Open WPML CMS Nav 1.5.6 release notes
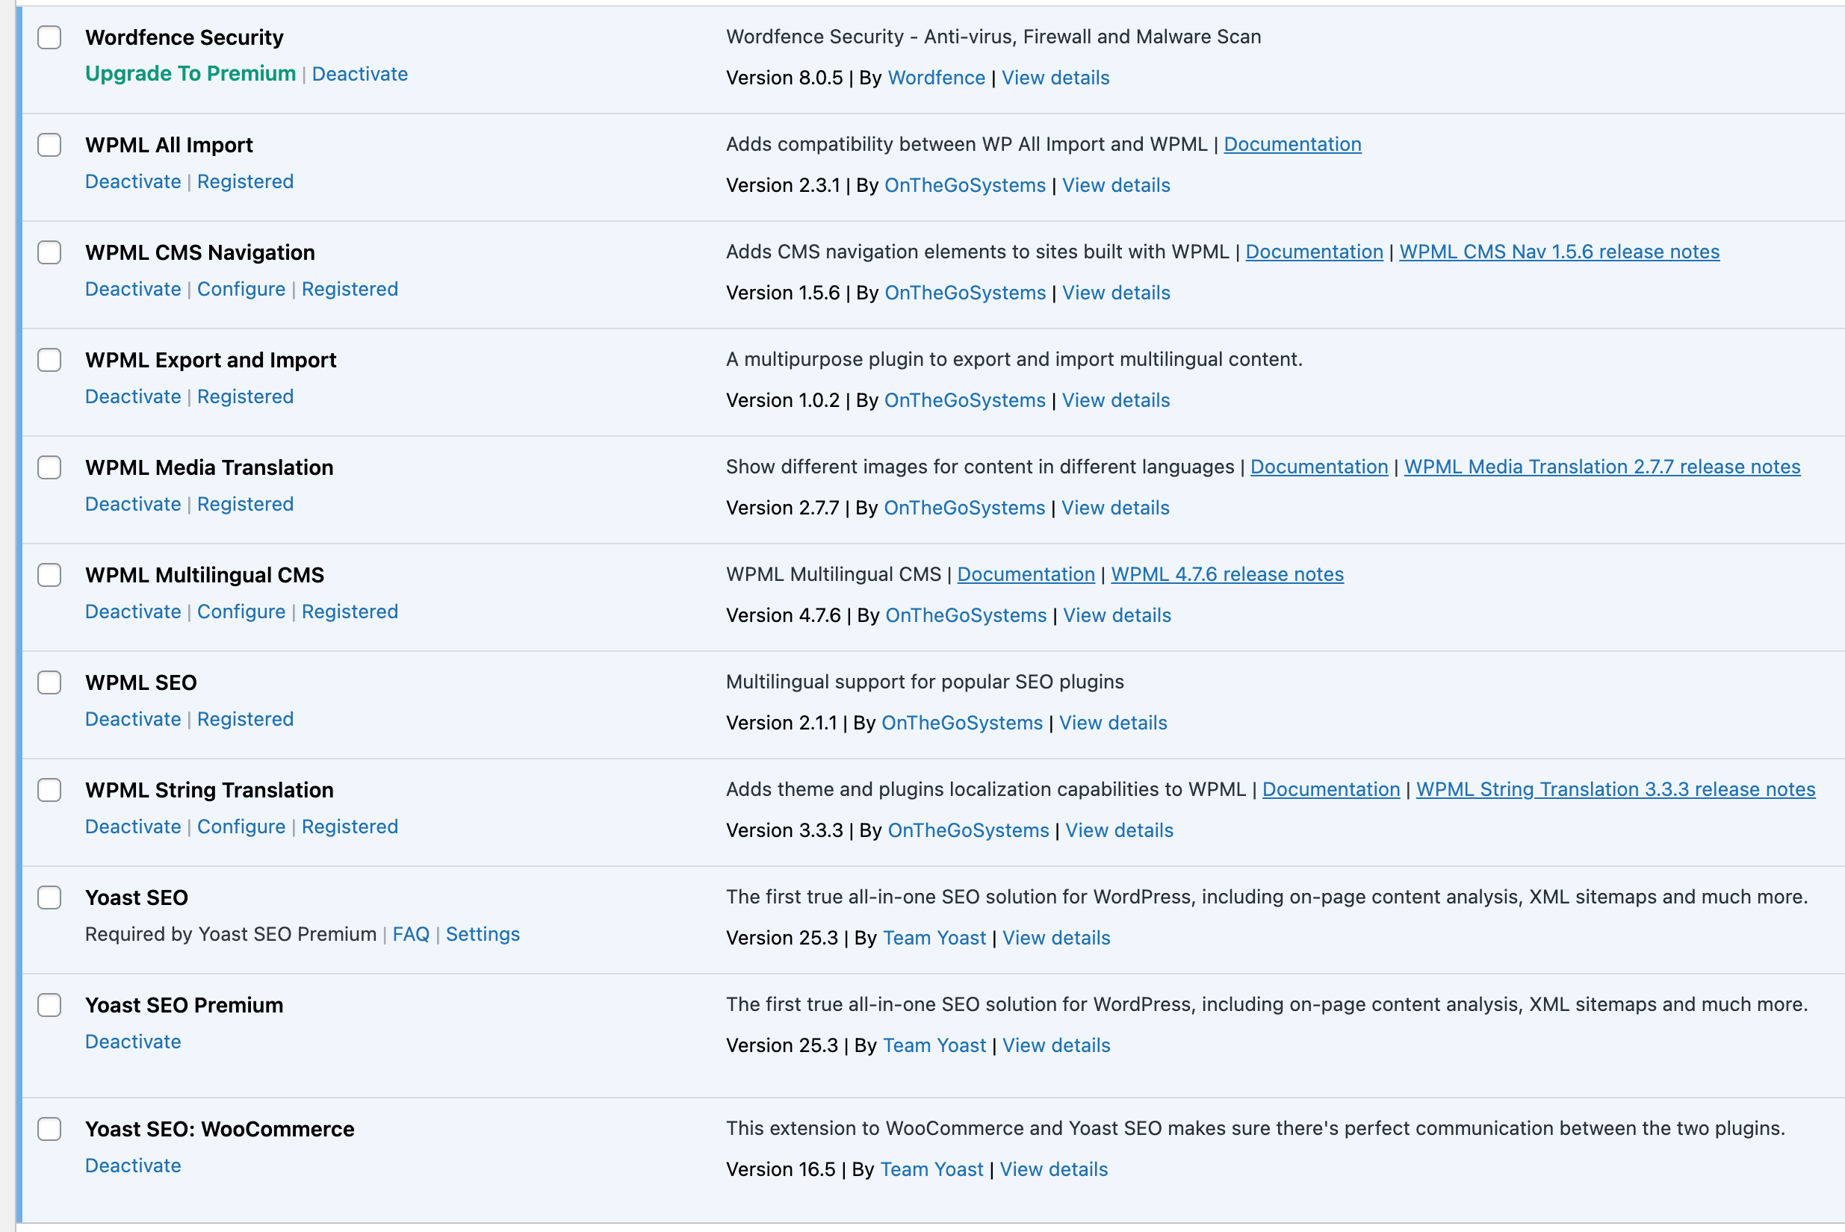This screenshot has height=1232, width=1845. (1560, 252)
